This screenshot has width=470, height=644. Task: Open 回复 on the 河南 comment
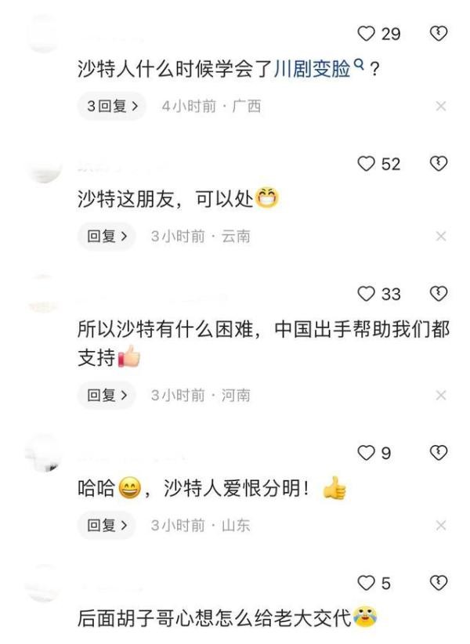[107, 395]
